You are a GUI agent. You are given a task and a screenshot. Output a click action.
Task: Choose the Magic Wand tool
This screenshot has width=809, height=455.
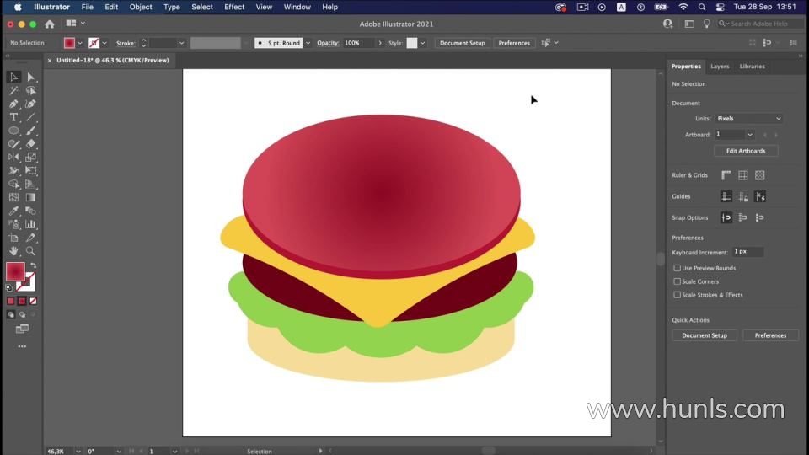[x=13, y=90]
